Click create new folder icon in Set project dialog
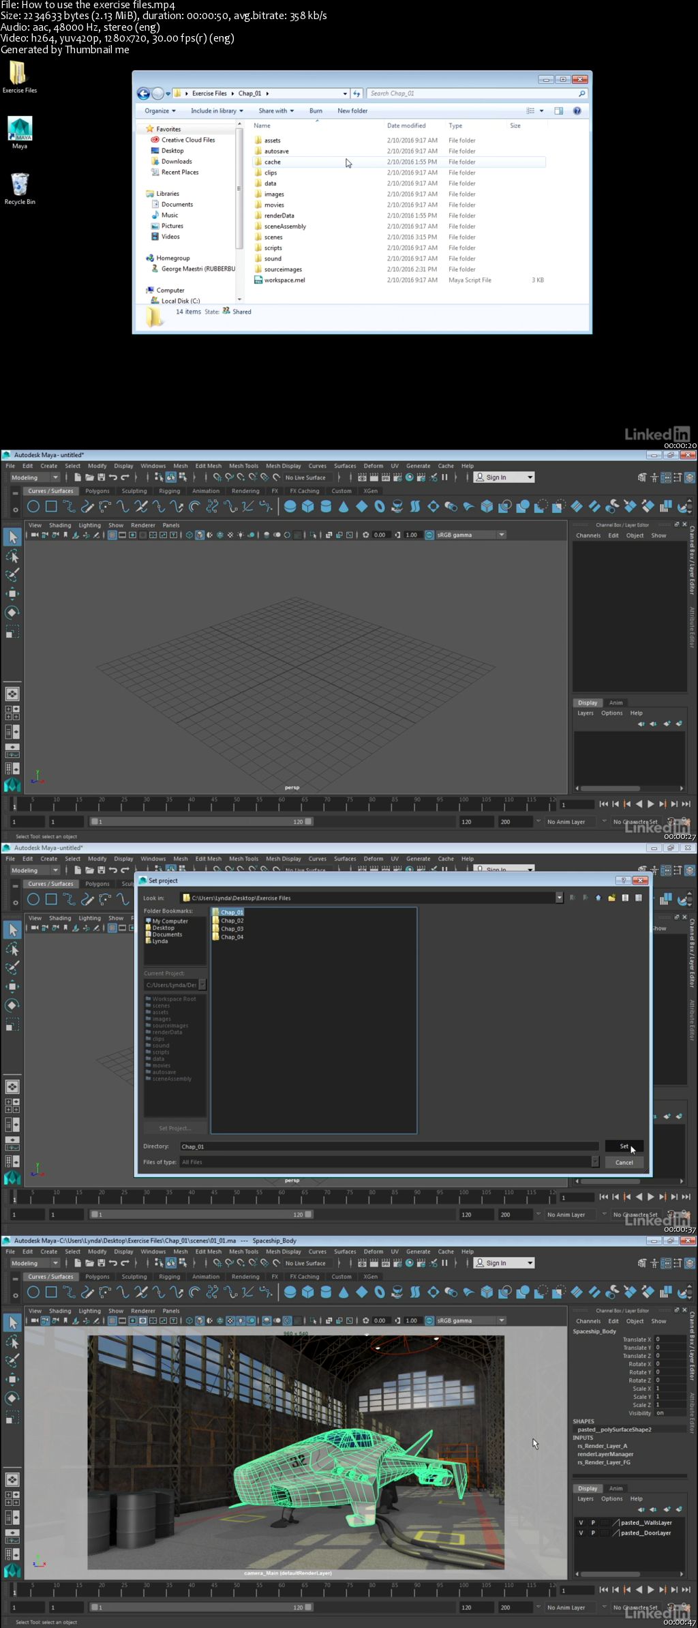The width and height of the screenshot is (698, 1628). [x=611, y=898]
